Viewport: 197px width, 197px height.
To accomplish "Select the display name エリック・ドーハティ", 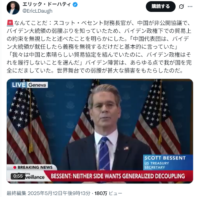I will [47, 5].
